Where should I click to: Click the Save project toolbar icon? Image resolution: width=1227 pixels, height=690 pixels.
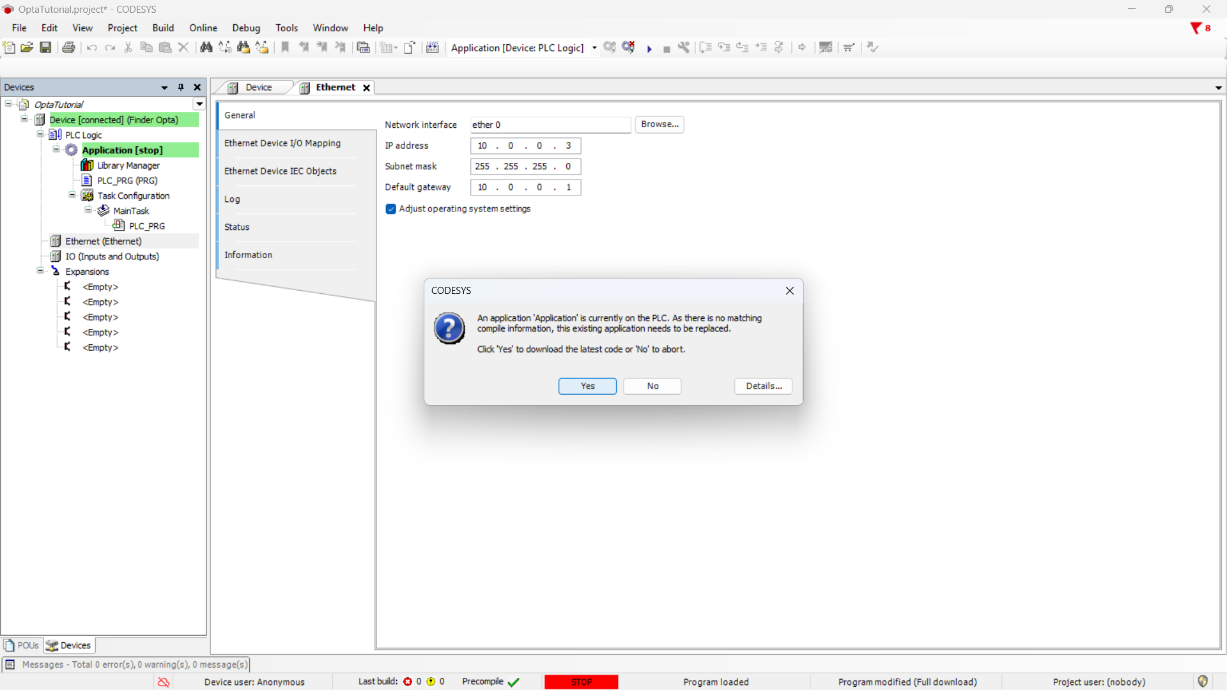point(45,47)
